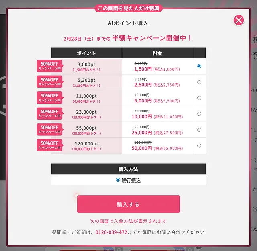
Task: Pick the 120,000pt plan radio button
Action: [x=199, y=145]
